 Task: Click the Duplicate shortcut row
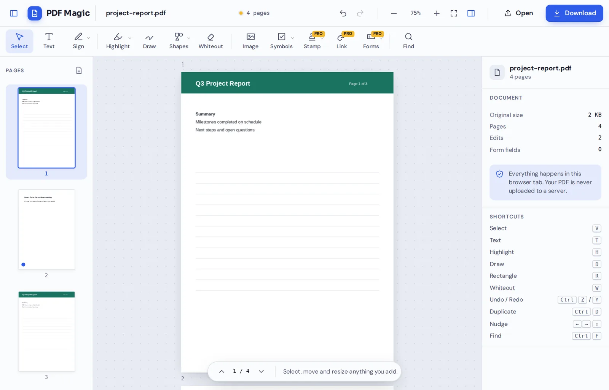pos(545,312)
